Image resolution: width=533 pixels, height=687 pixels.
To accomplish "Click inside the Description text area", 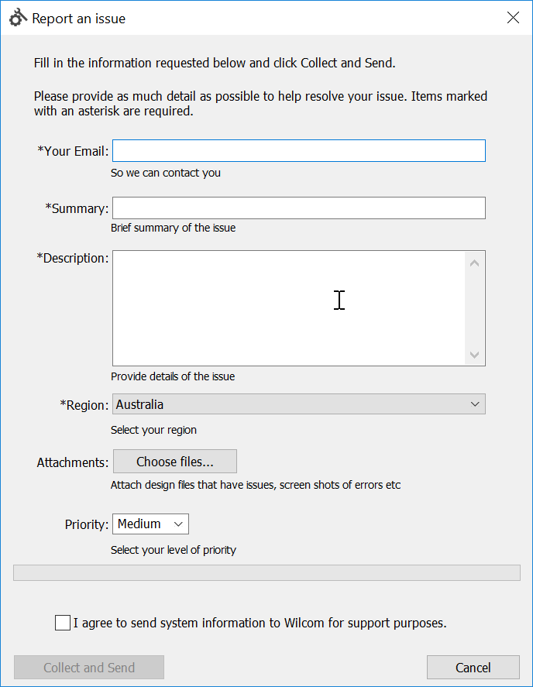I will coord(288,308).
